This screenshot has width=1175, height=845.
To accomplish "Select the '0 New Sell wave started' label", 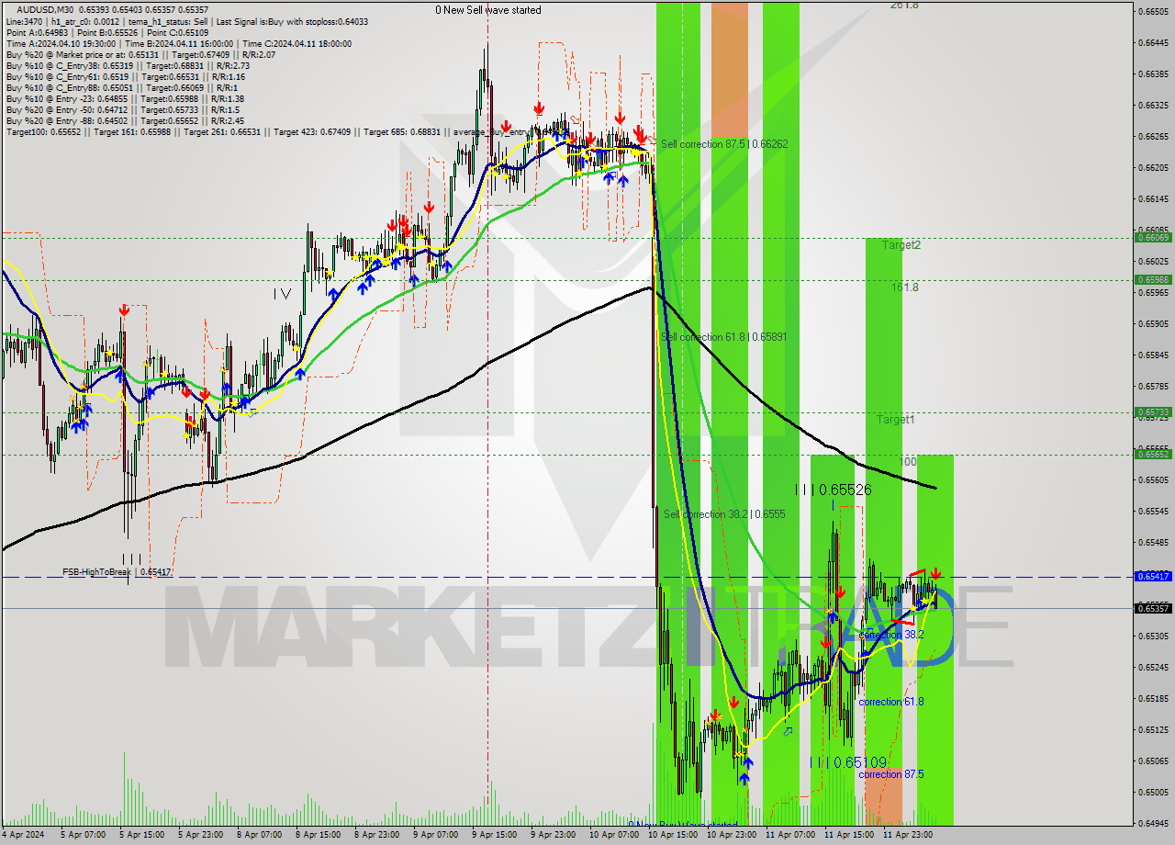I will tap(488, 10).
